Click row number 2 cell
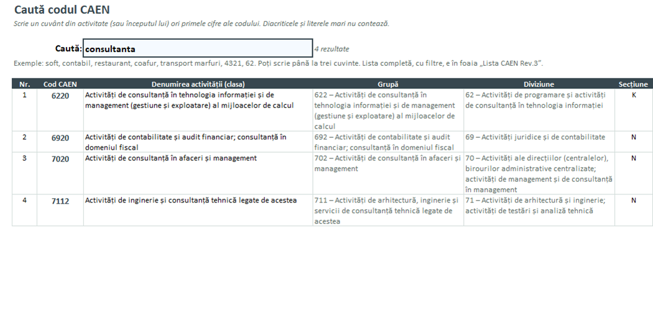This screenshot has height=313, width=653. click(25, 142)
